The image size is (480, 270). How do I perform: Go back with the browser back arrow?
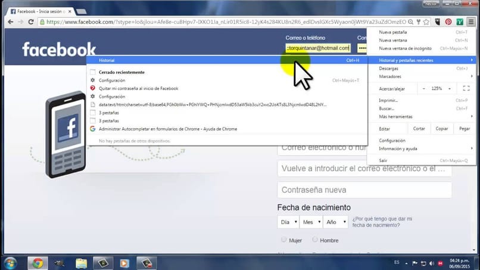click(x=10, y=22)
